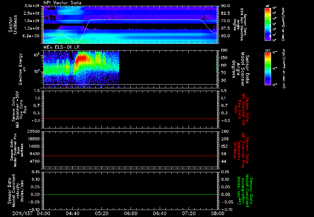Screen dimensions: 314x217
Task: Click the 3.1e+01 sector tick value
Action: [x=32, y=6]
